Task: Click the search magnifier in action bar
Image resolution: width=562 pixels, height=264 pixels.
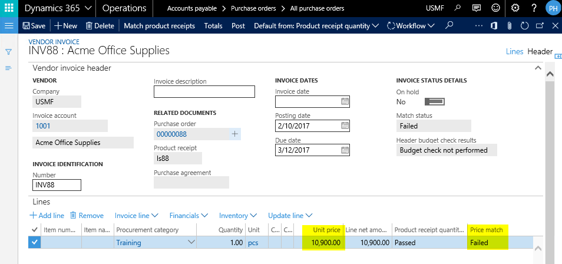Action: (449, 26)
